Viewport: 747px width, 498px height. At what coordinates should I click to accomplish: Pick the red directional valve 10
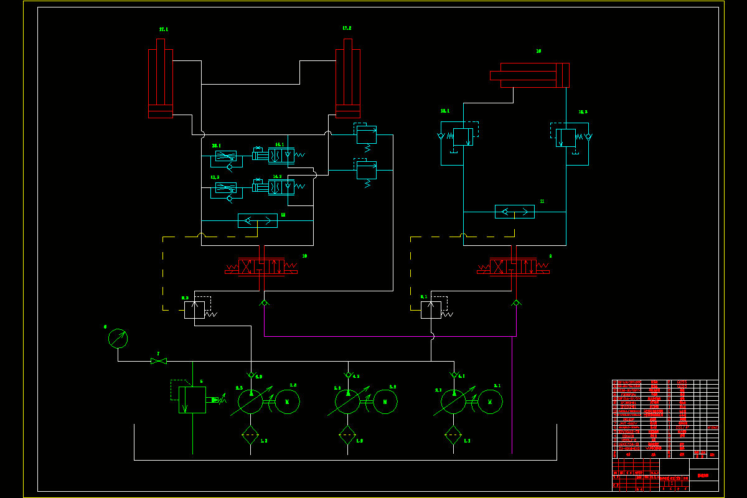tap(260, 267)
